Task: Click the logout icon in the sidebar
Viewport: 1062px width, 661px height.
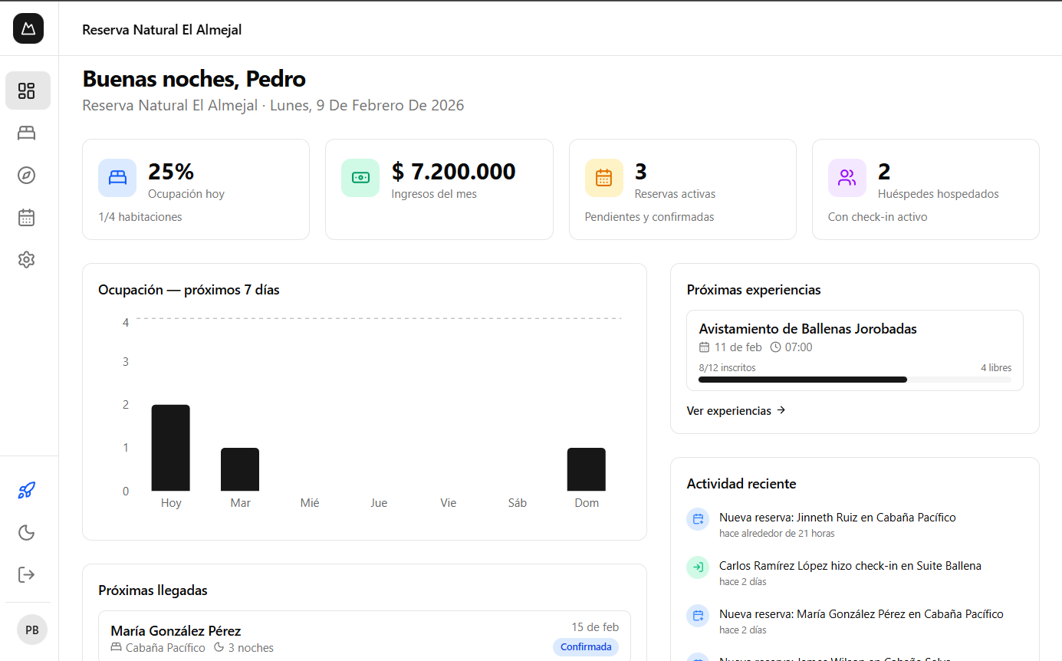Action: point(27,574)
